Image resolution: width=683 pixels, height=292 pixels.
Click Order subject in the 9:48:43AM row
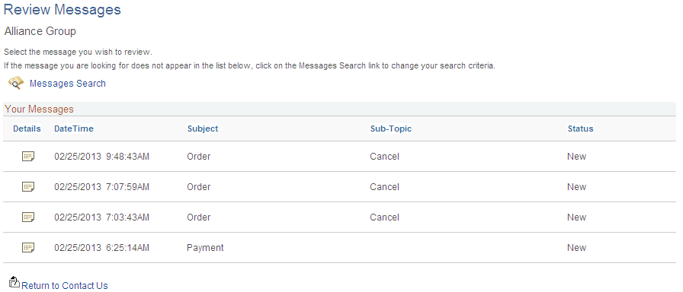point(199,157)
